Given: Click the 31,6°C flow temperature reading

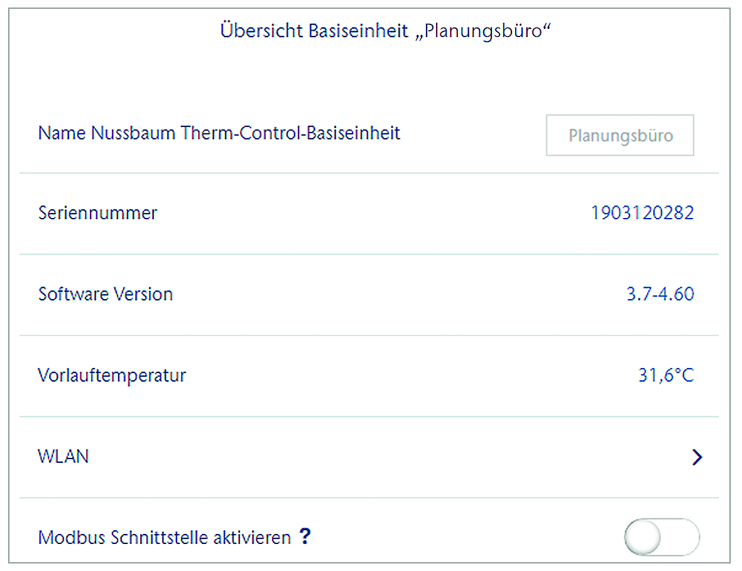Looking at the screenshot, I should (666, 376).
